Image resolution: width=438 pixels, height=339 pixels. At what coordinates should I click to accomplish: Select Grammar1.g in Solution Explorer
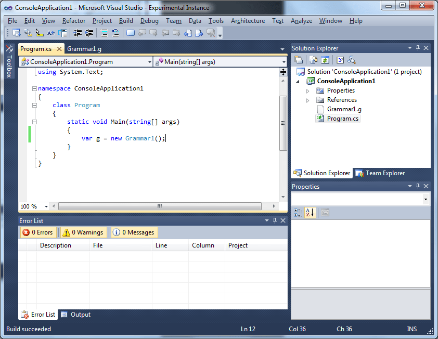(x=344, y=109)
